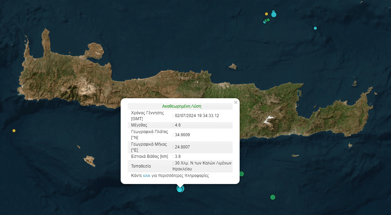This screenshot has height=215, width=391.
Task: Select the large cyan marker in the northeast cluster
Action: click(274, 15)
